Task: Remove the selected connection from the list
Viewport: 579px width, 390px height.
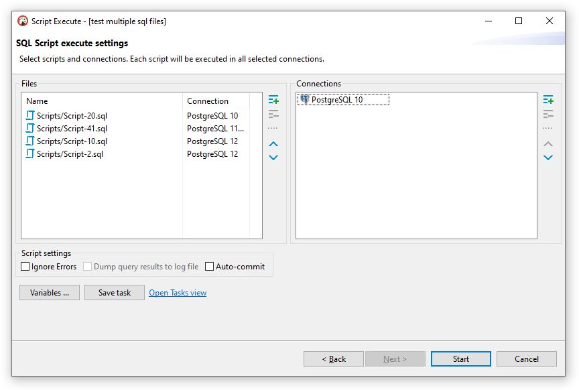Action: pyautogui.click(x=548, y=113)
